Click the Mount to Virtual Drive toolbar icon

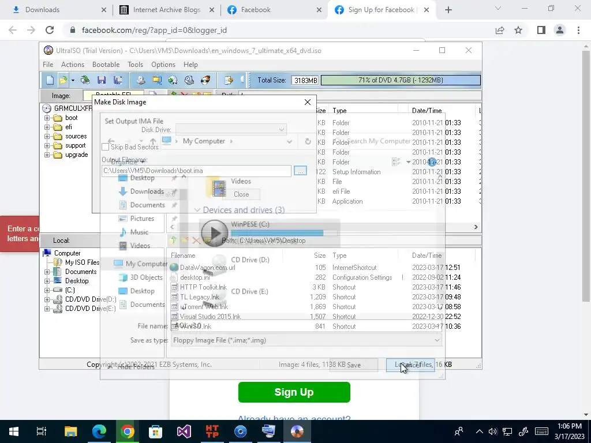[x=189, y=80]
